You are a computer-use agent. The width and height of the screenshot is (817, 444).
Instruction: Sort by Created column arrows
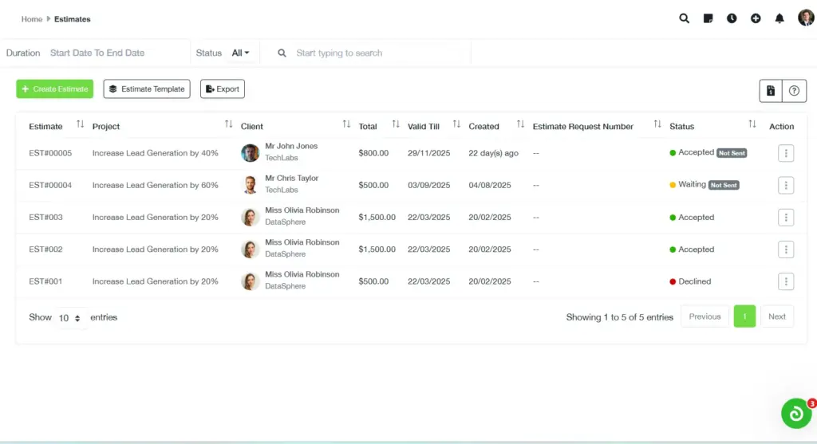pyautogui.click(x=520, y=124)
